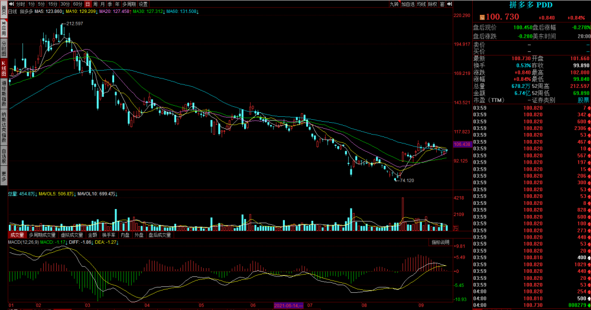The image size is (591, 310).
Task: Select 虚拟成交量 indicator tab
Action: 72,235
